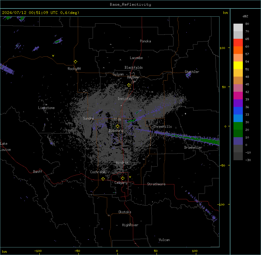Pick the light gray 80 dBZ swatch at the legend top
Viewport: 261px width, 255px height.
tap(238, 27)
